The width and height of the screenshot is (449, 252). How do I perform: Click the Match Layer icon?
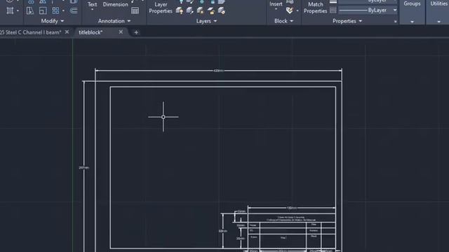[x=222, y=11]
